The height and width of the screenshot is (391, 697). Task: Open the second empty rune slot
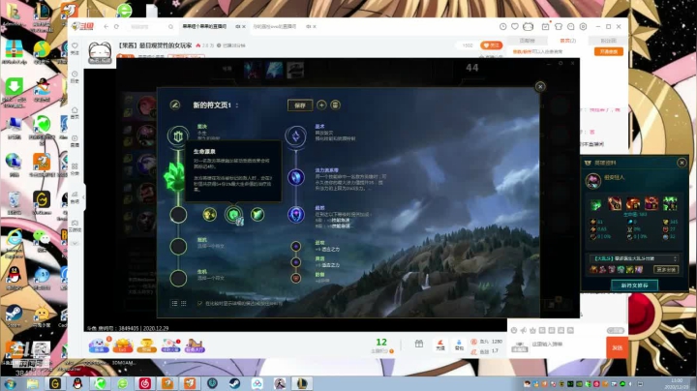coord(178,246)
